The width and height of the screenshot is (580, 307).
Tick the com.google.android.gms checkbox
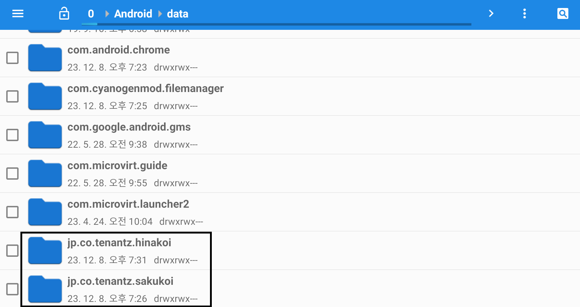point(12,135)
